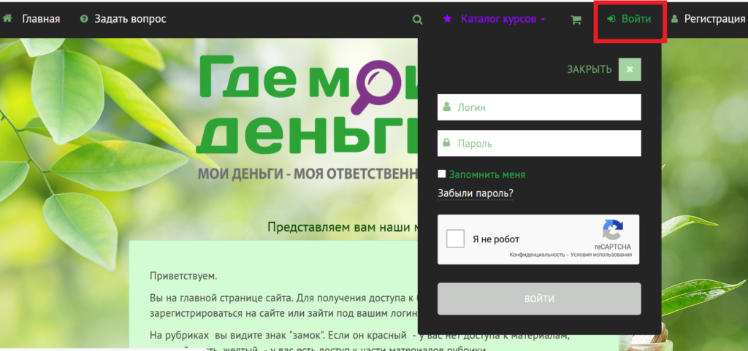Screen dimensions: 748x351
Task: Click the sign-in arrow icon
Action: pos(611,19)
